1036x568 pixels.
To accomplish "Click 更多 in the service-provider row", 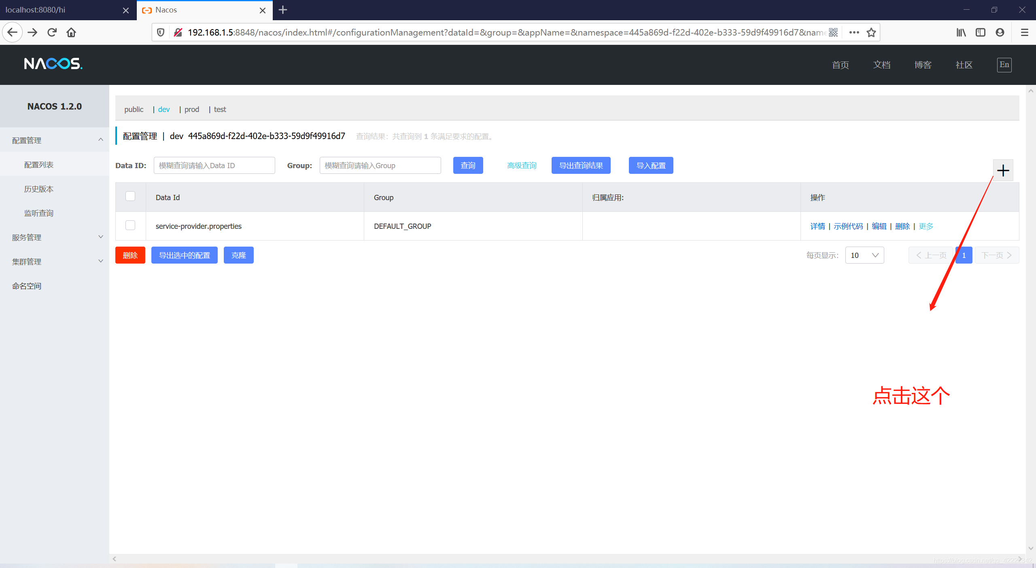I will (926, 226).
